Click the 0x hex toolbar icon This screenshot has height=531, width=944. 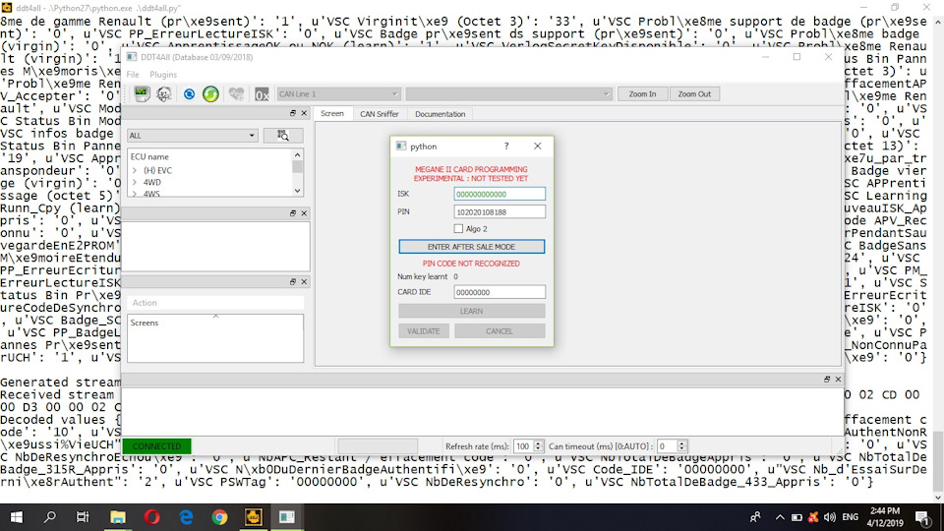pos(262,94)
